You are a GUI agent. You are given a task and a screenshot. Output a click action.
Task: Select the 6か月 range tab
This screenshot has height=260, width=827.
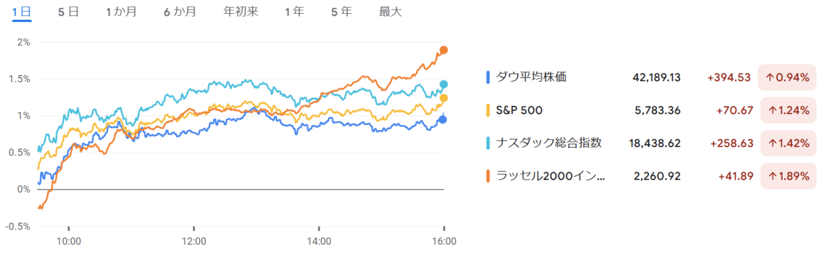pos(179,12)
